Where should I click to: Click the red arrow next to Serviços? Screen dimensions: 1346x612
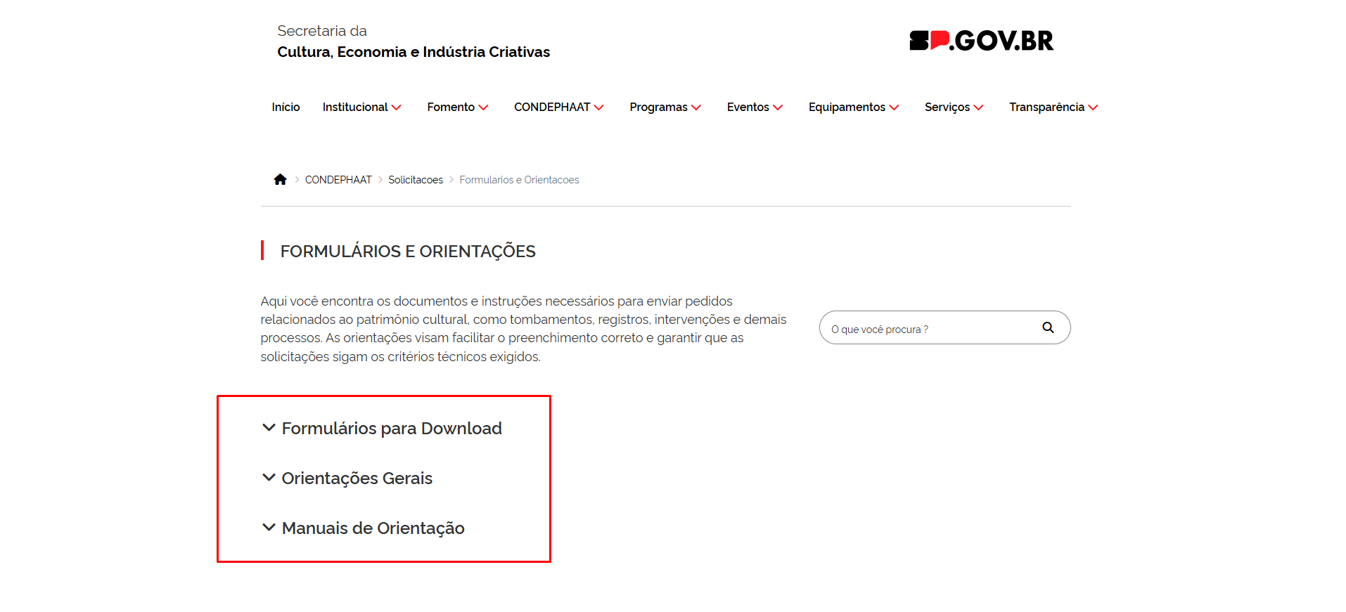point(978,108)
